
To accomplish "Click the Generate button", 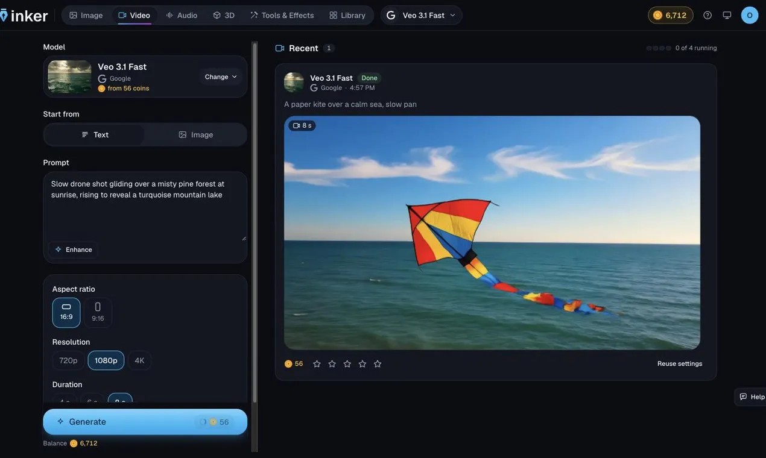I will (145, 422).
